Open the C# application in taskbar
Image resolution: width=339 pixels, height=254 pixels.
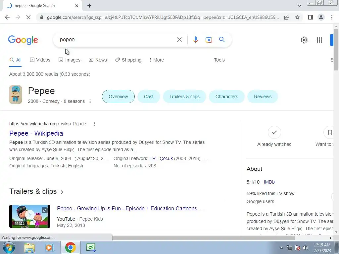point(91,247)
